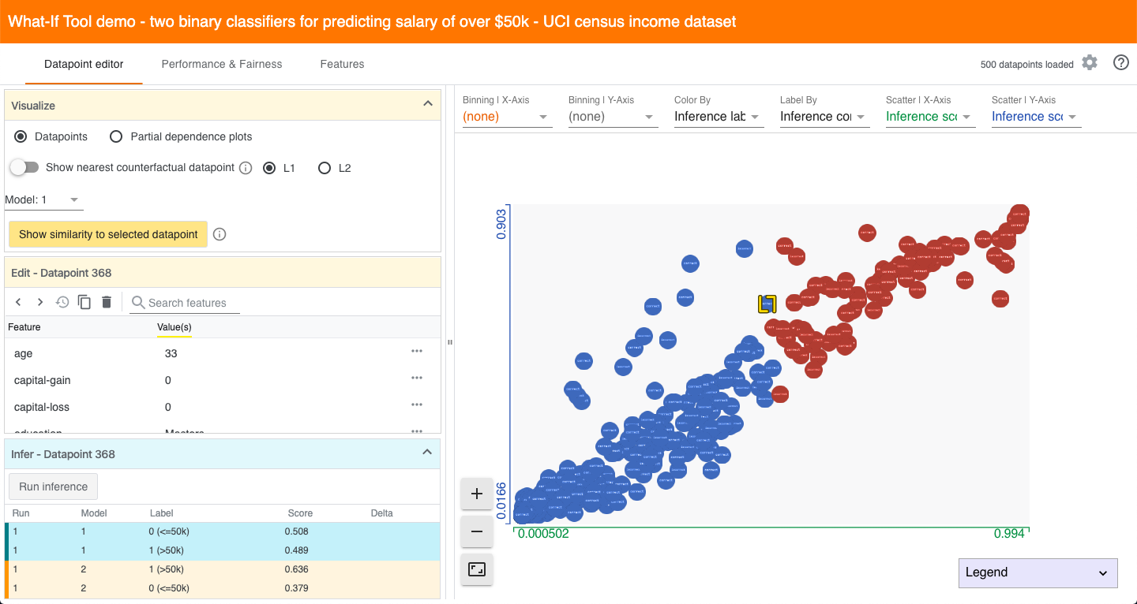Open the Label By dropdown
Viewport: 1137px width, 604px height.
[x=824, y=117]
